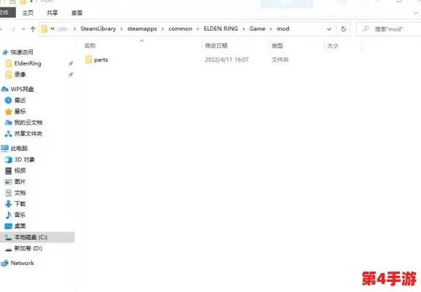Sort by the 类型 column header
Viewport: 421px width, 292px height.
point(278,46)
